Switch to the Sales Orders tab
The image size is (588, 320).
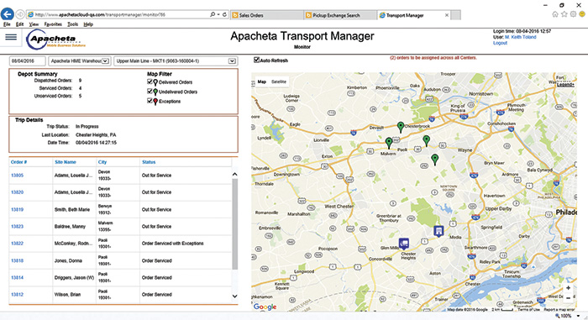tap(266, 15)
